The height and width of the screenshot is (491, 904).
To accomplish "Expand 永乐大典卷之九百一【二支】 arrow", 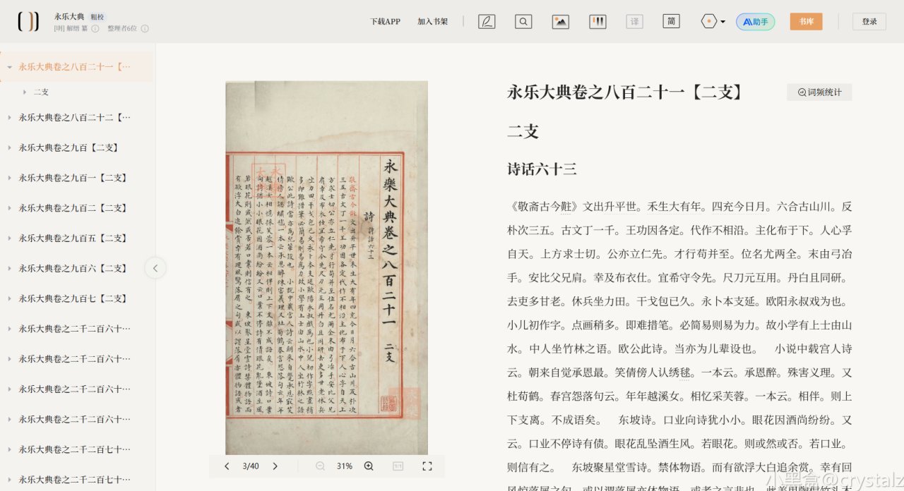I will pyautogui.click(x=9, y=178).
